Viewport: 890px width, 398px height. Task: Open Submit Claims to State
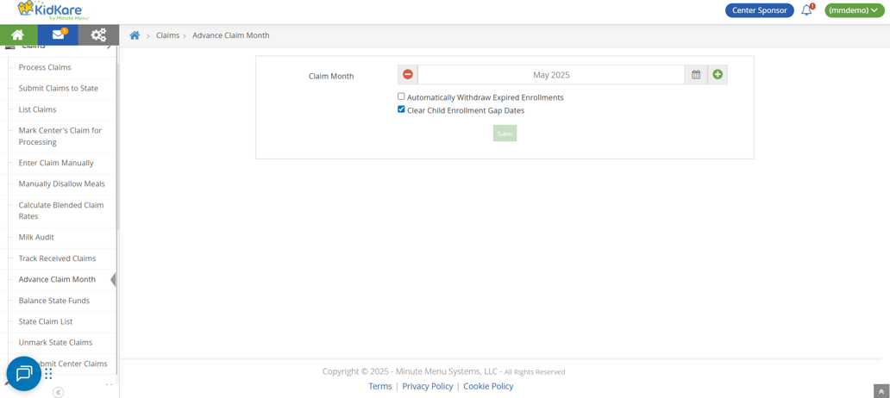point(59,89)
